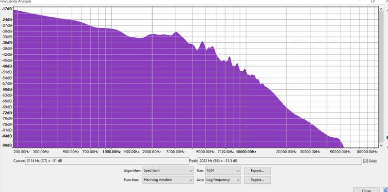Click the 1000.00Hz axis label
Screen dimensions: 388x192
pyautogui.click(x=112, y=152)
